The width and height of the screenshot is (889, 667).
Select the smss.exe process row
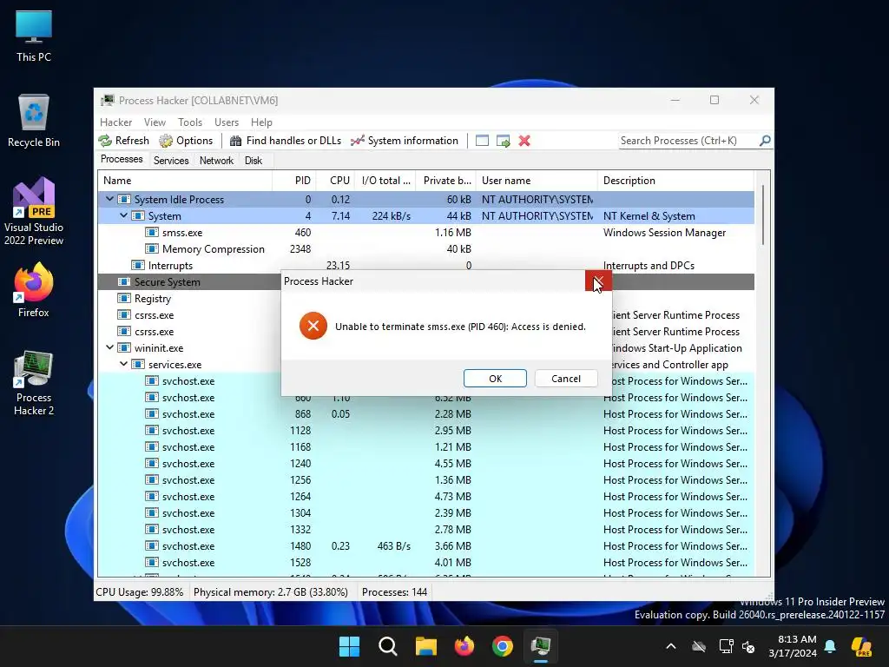pyautogui.click(x=425, y=233)
